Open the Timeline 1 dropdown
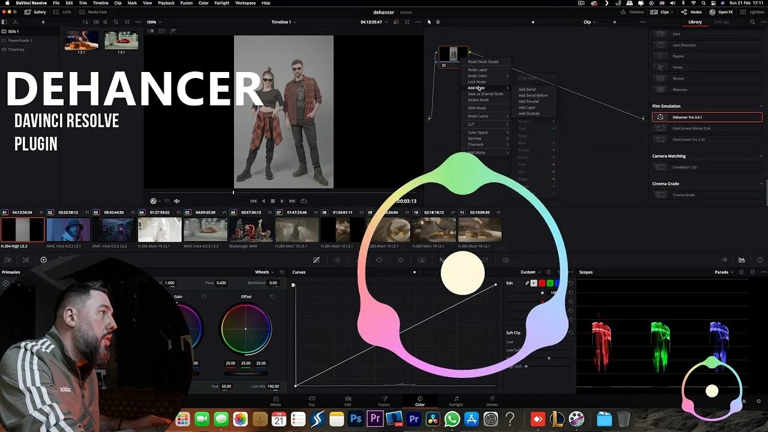Screen dimensions: 768x432 click(284, 22)
